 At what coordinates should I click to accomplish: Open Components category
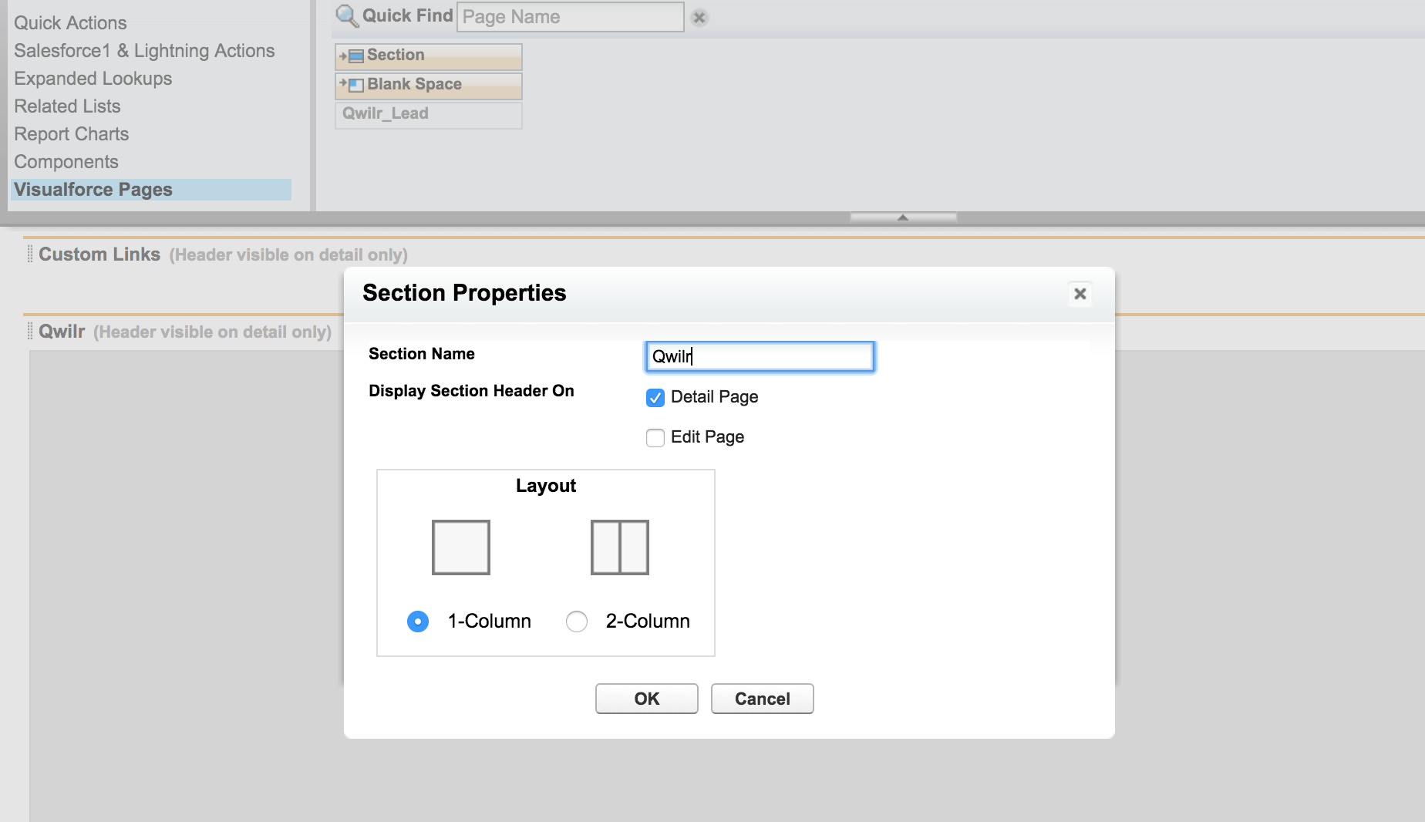pos(66,162)
